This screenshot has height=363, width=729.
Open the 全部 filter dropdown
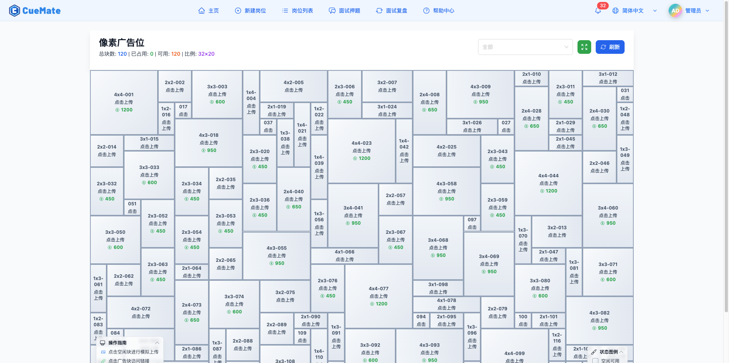[x=525, y=47]
